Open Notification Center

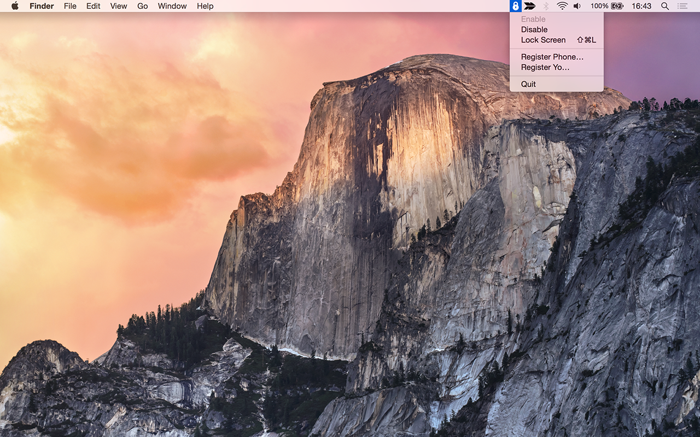[x=682, y=6]
